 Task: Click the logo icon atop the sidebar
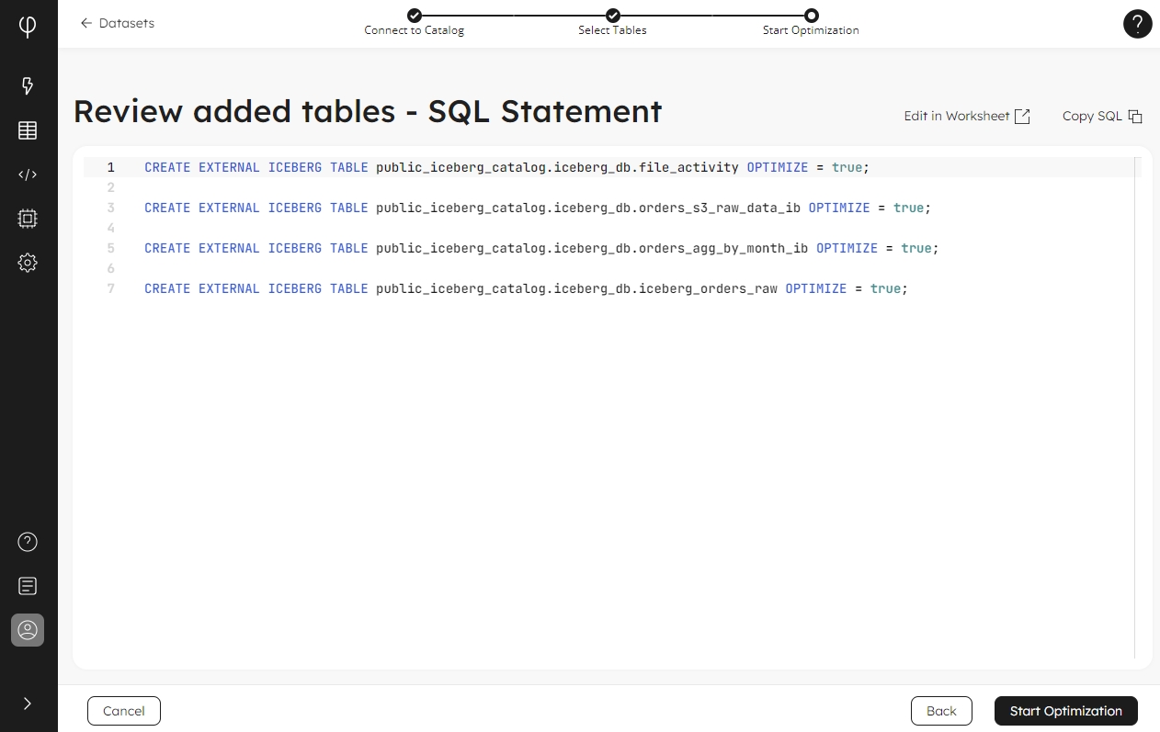click(x=28, y=26)
